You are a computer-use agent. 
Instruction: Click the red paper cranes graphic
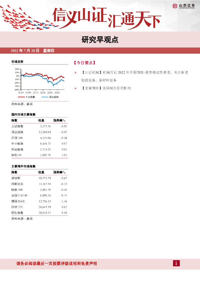click(x=29, y=18)
